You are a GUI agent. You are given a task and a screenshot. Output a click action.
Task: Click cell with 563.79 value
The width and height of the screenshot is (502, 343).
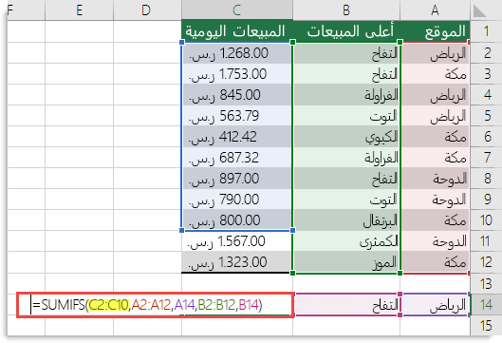pyautogui.click(x=237, y=115)
